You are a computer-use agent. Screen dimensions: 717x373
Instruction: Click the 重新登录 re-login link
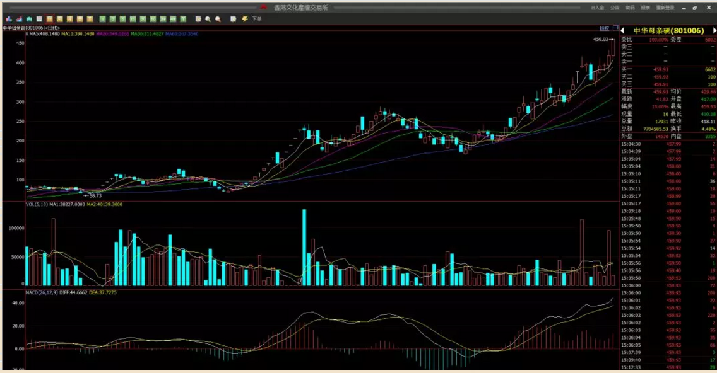tap(665, 8)
